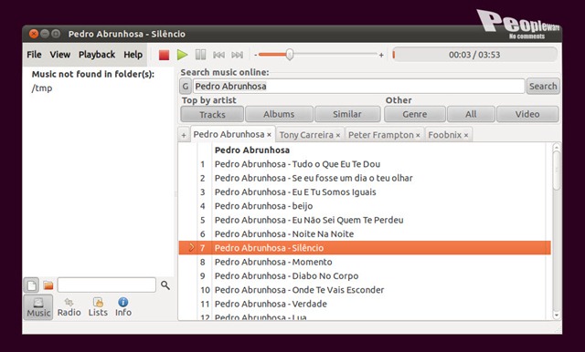This screenshot has height=352, width=585.
Task: Close the Peter Frampton tab
Action: coord(418,136)
